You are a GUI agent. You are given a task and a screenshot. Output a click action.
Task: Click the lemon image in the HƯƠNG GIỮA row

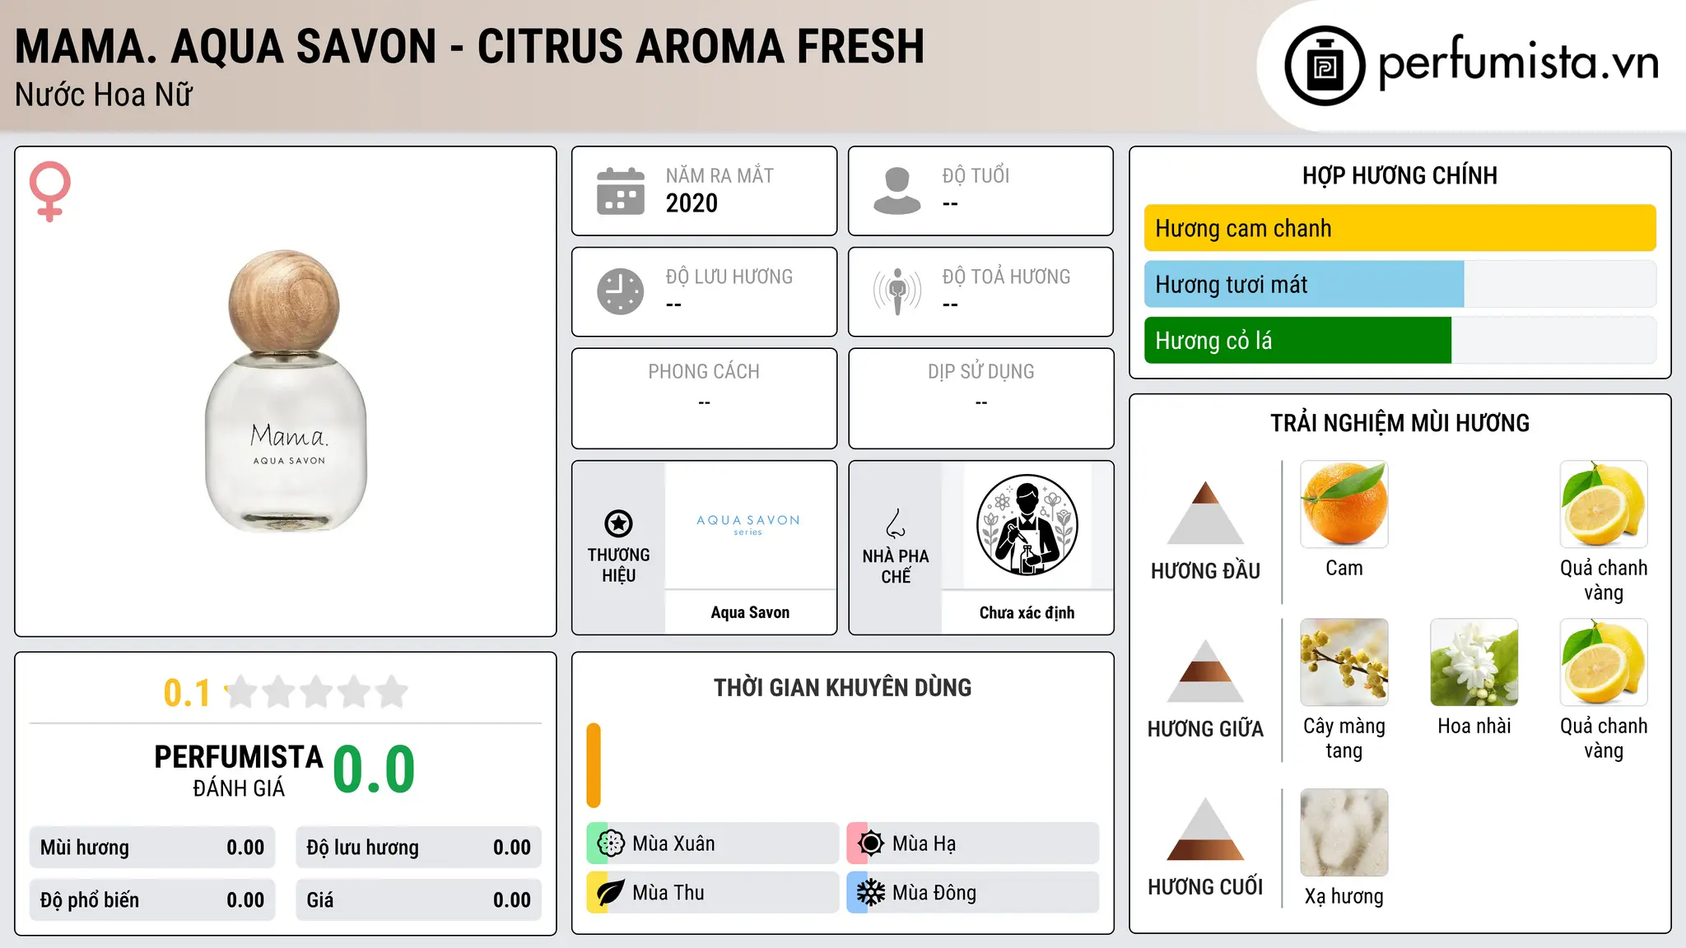point(1604,662)
